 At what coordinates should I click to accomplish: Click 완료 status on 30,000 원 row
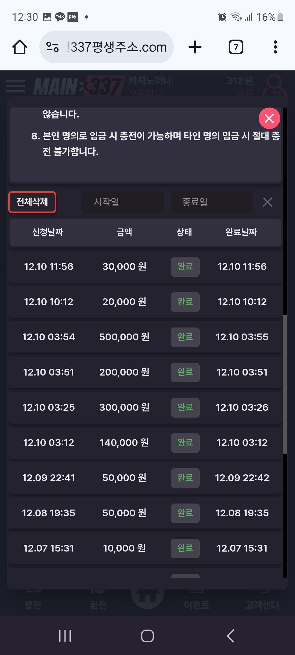[x=185, y=267]
